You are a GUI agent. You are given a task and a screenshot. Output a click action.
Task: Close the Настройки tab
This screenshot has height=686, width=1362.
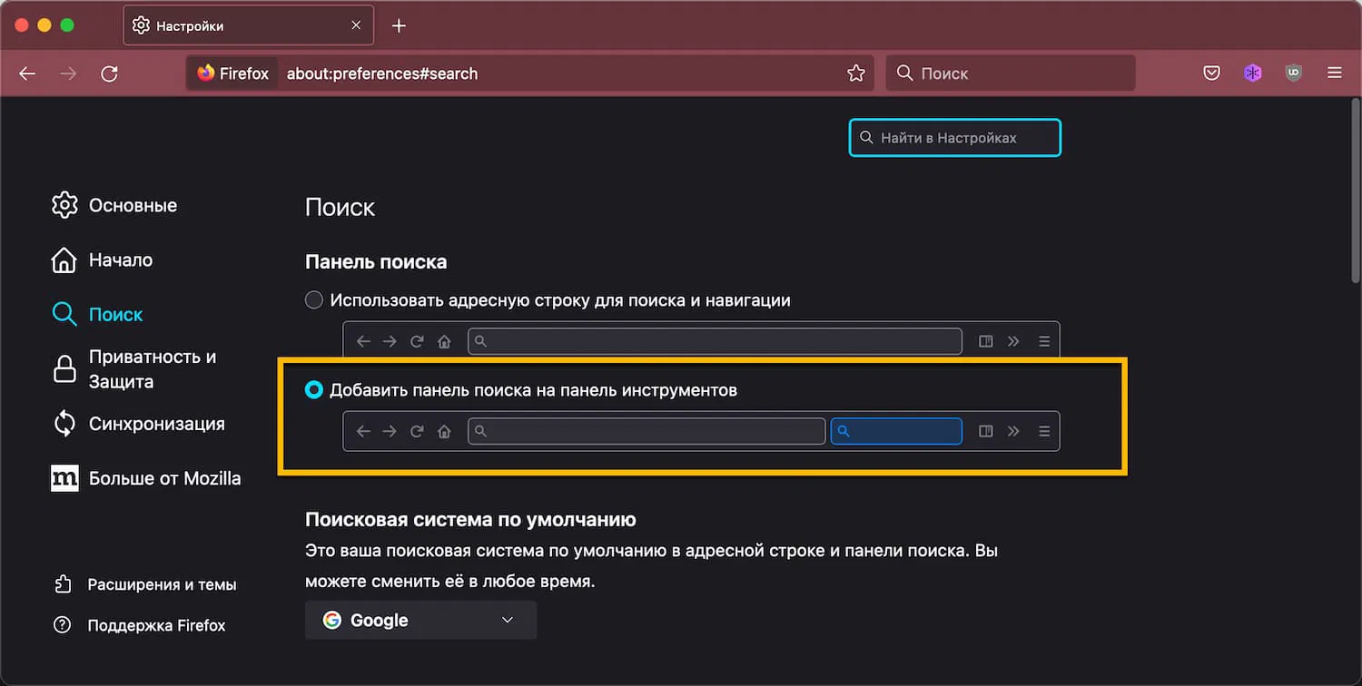[x=356, y=25]
